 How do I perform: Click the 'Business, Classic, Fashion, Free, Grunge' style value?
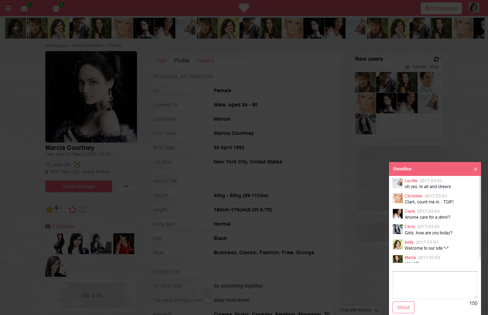[264, 252]
